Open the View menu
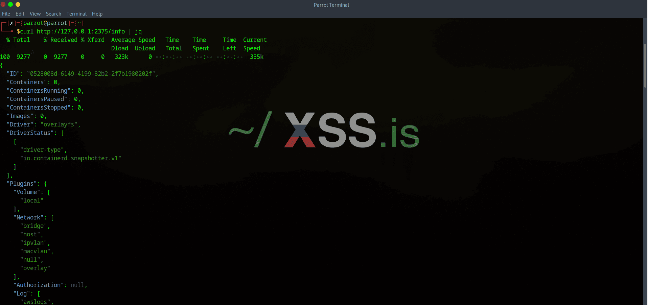This screenshot has height=305, width=648. coord(35,14)
